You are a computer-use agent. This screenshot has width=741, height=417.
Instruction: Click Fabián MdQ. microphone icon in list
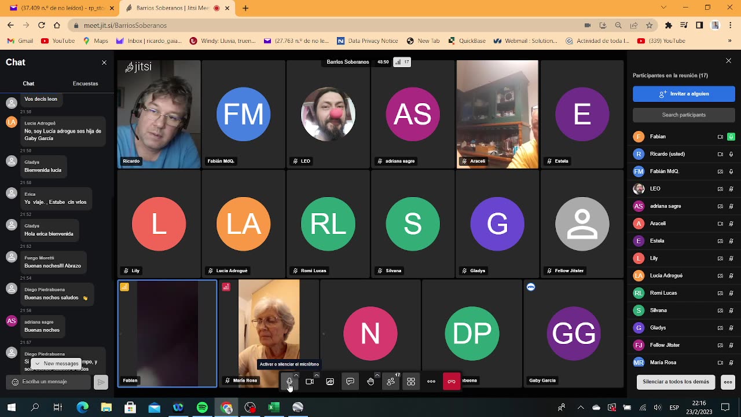pyautogui.click(x=731, y=171)
